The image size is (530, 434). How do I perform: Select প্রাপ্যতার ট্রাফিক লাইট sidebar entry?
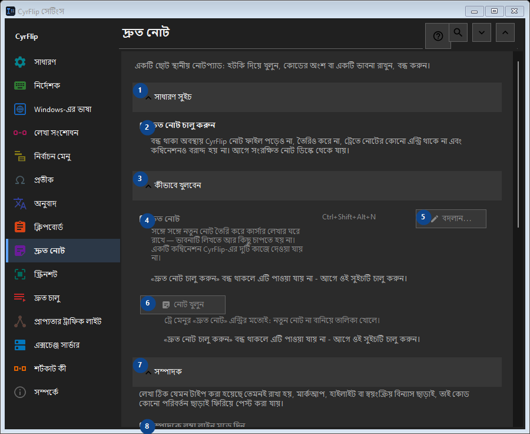[63, 321]
